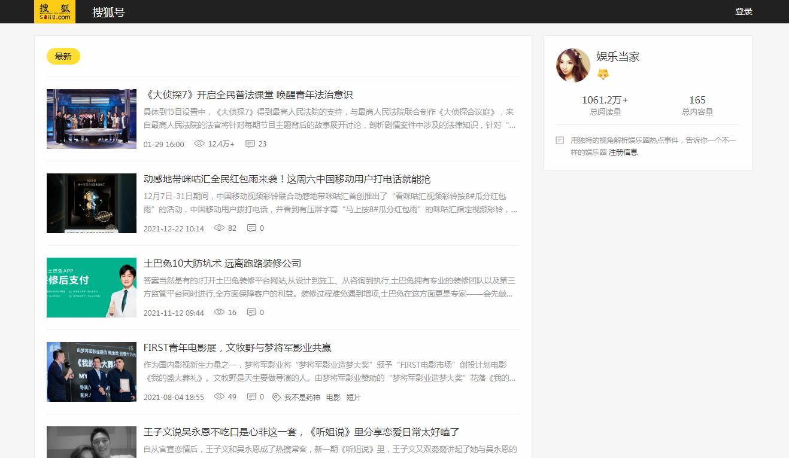Open the Sohu.com logo in the header

click(x=54, y=11)
